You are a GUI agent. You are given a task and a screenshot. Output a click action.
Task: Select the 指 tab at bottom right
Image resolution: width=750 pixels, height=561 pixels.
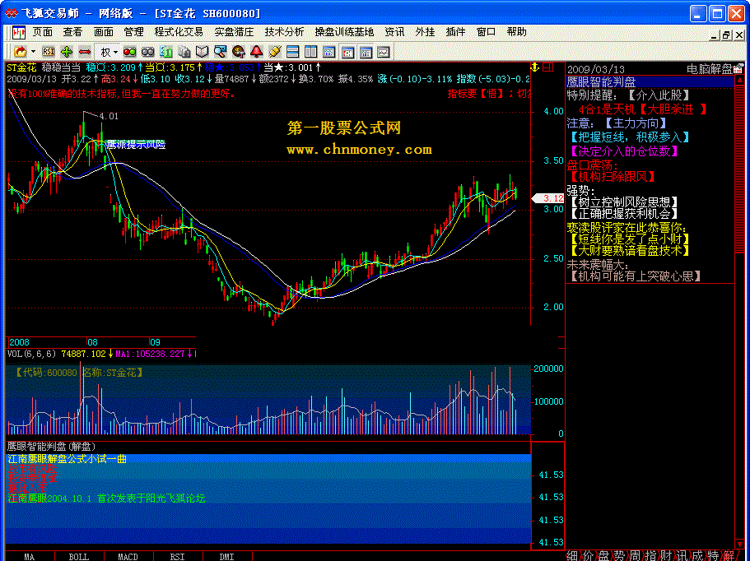pyautogui.click(x=650, y=556)
